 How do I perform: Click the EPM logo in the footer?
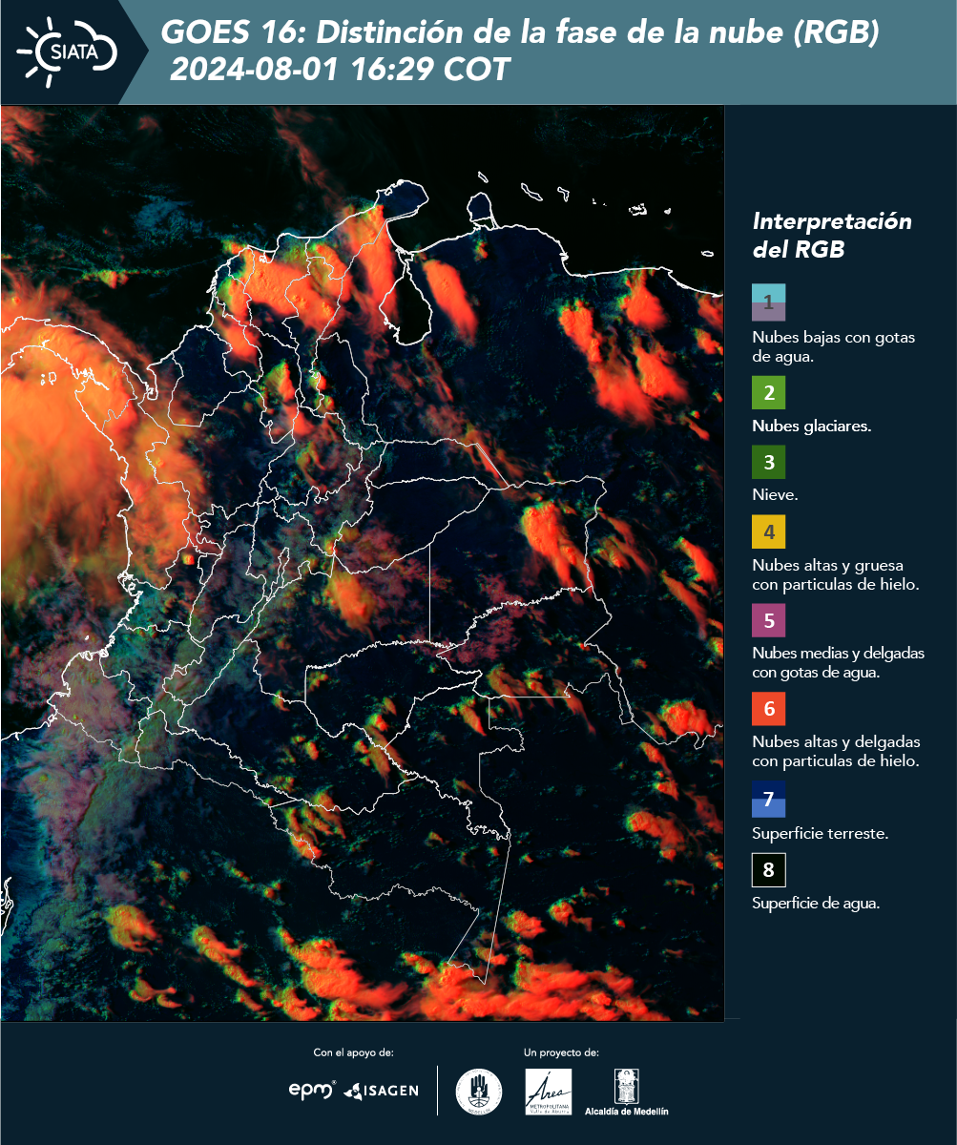(312, 1090)
